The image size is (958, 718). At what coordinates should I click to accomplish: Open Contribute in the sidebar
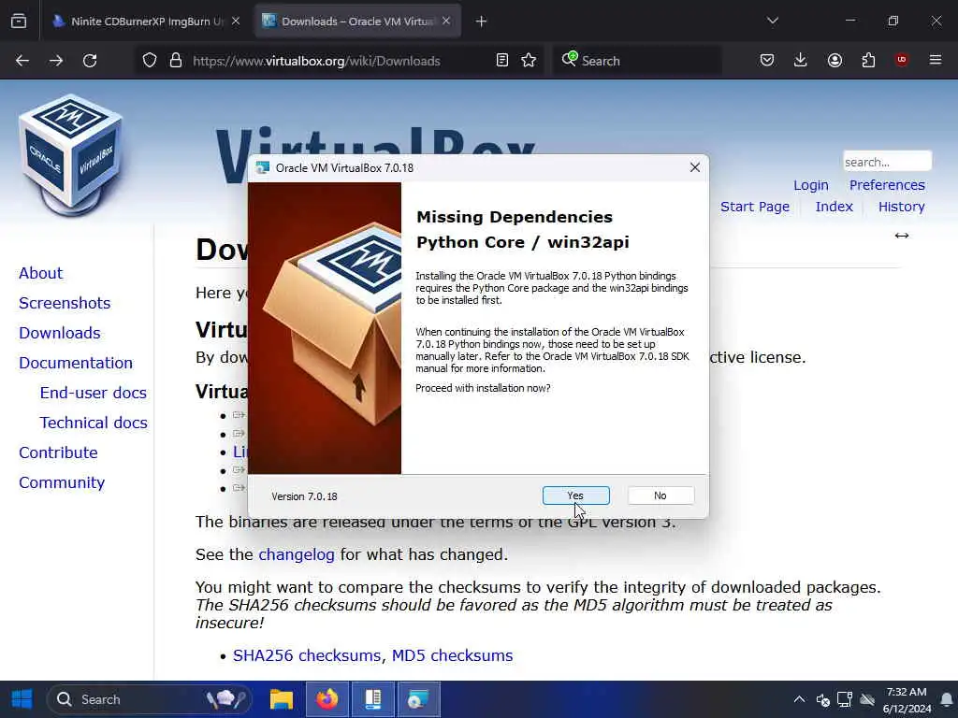click(x=58, y=452)
